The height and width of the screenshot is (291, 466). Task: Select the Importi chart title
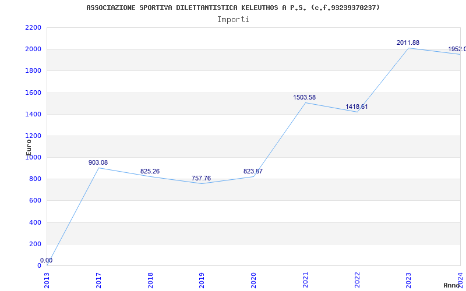coord(233,20)
